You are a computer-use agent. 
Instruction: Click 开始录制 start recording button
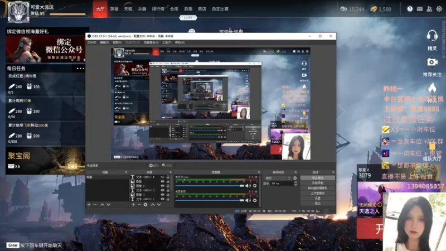pos(317,183)
